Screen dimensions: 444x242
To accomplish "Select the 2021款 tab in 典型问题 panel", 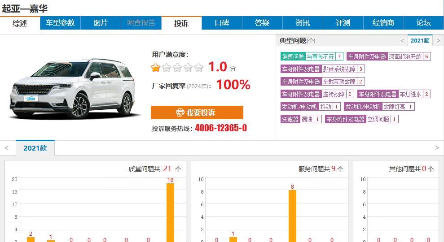I will pos(420,40).
